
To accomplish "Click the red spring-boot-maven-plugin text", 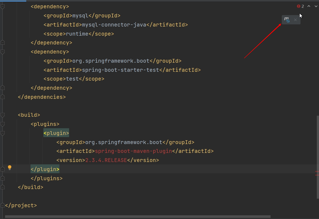I will pyautogui.click(x=133, y=151).
